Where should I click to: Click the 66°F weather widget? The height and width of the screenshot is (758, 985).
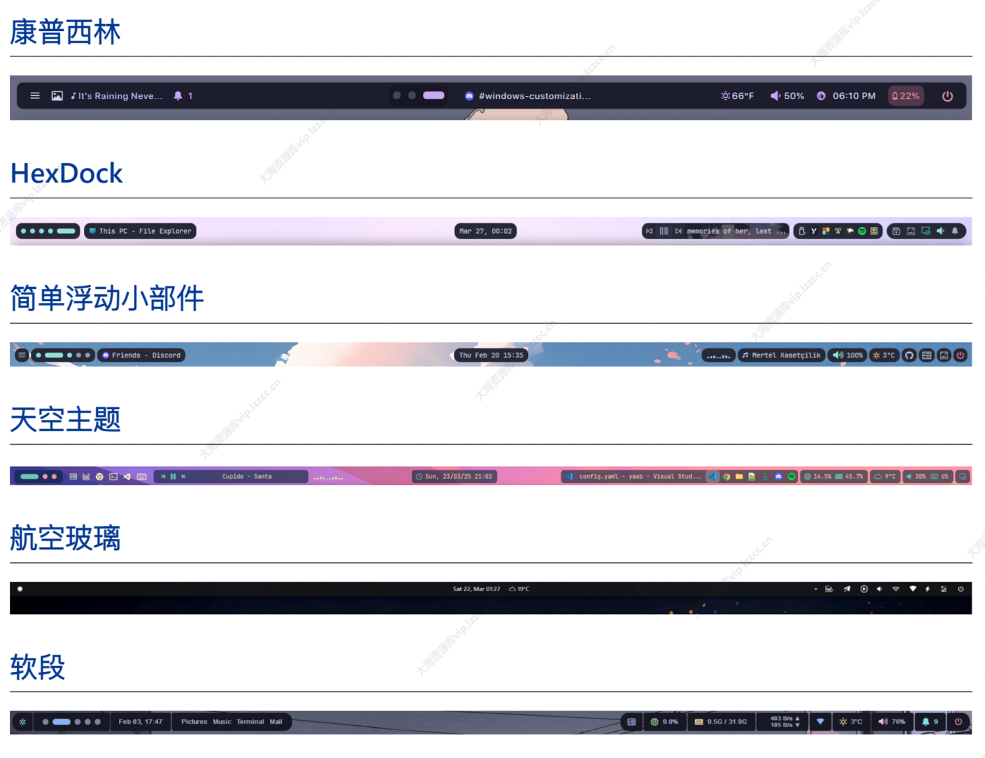(x=737, y=96)
